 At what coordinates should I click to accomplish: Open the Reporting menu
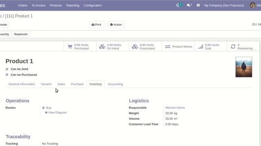(73, 5)
